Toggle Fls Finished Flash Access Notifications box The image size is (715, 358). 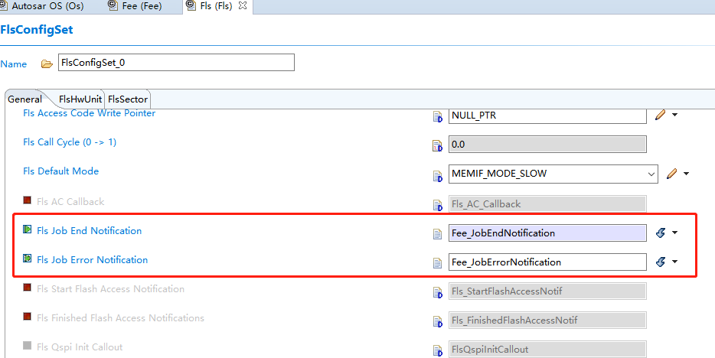tap(28, 317)
